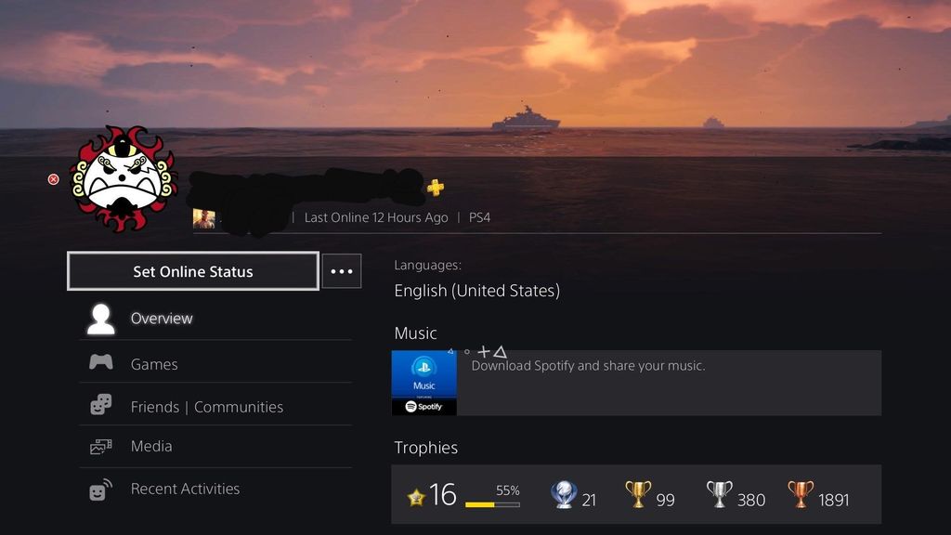Select the profile avatar image
951x535 pixels.
click(124, 179)
